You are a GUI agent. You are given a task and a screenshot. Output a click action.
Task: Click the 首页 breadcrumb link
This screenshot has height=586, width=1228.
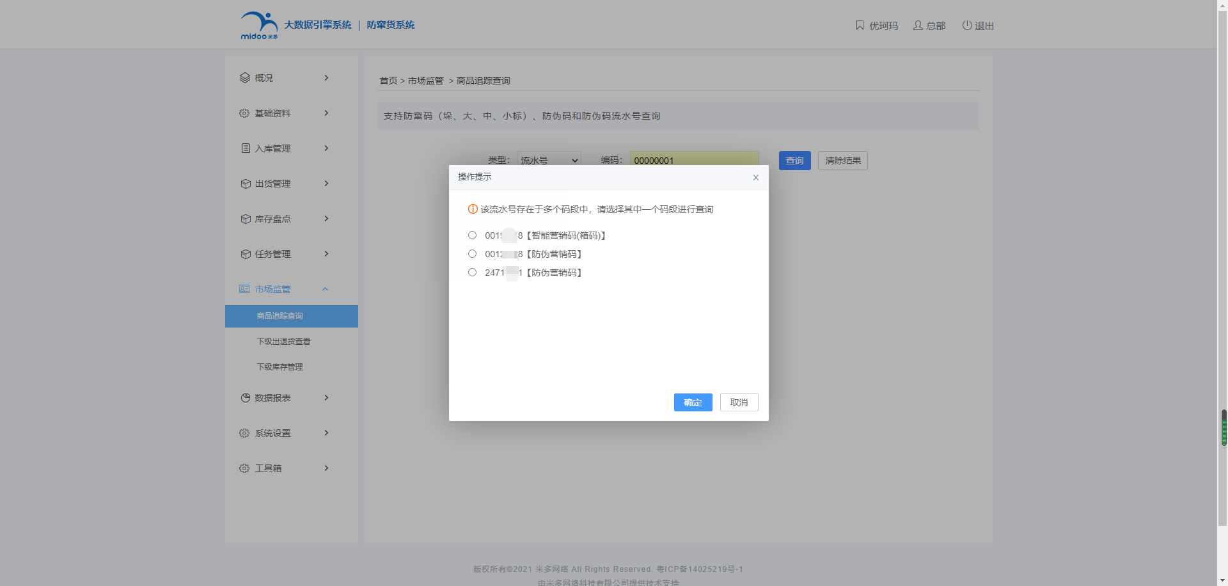click(388, 81)
